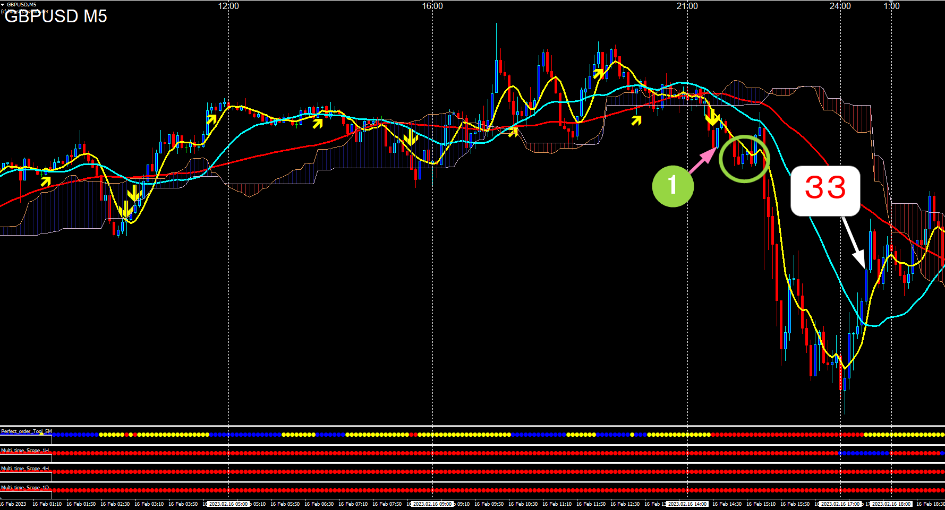Screen dimensions: 945x510
Task: Click the 16 Feb 06:30 axis label
Action: pyautogui.click(x=319, y=504)
